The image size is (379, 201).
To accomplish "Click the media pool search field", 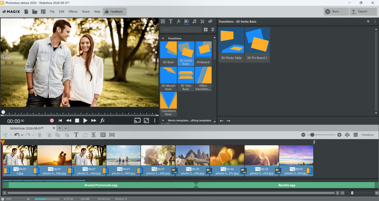I will (181, 30).
